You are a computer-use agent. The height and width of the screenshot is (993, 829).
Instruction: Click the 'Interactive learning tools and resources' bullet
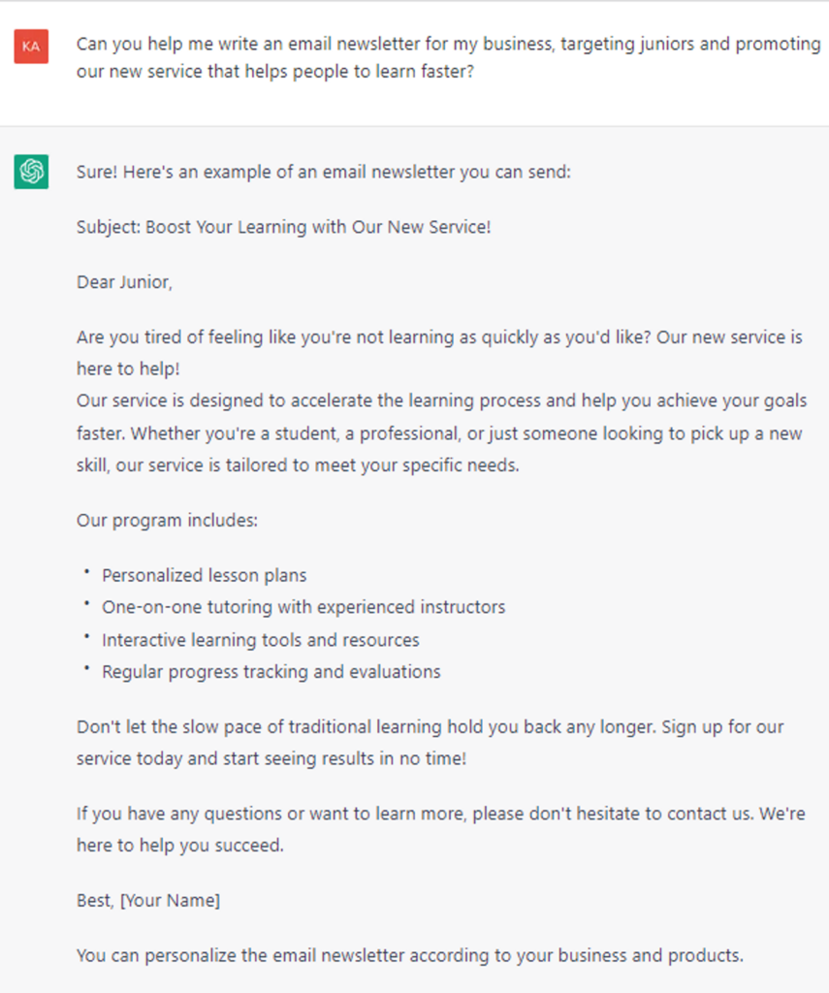(260, 640)
